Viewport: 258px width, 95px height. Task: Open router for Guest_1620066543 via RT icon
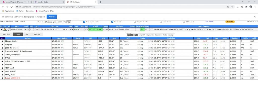tap(2, 78)
